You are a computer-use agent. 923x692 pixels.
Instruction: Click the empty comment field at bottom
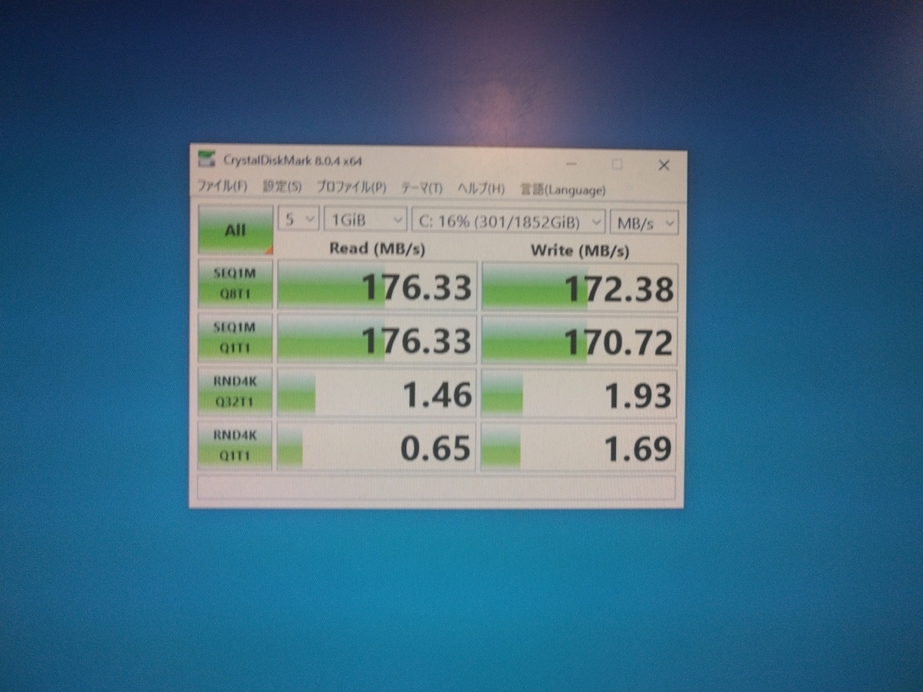[x=436, y=487]
